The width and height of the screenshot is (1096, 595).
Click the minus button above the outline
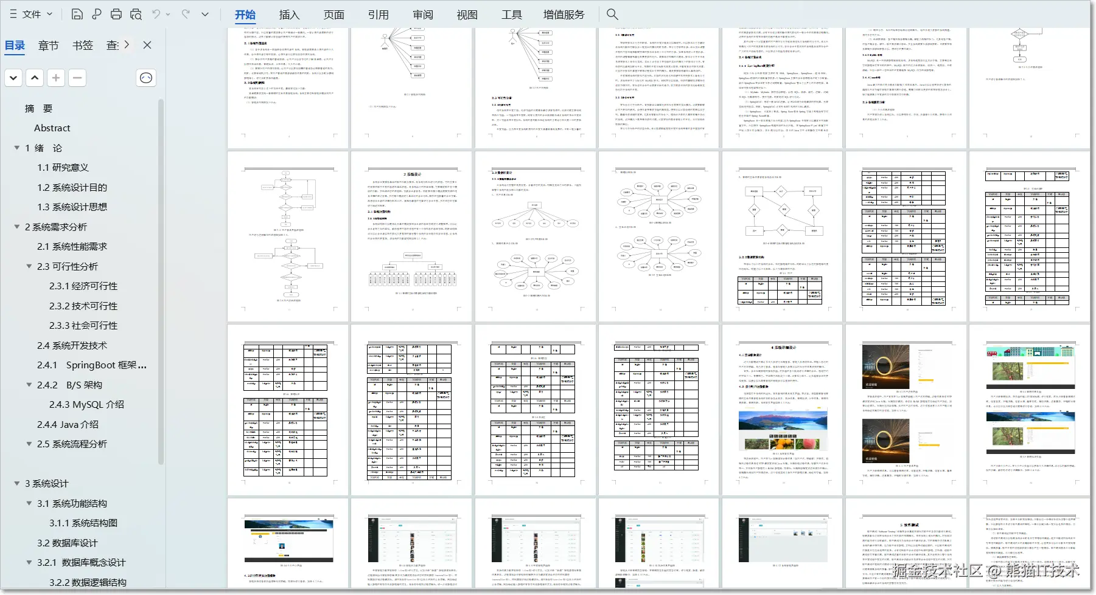77,78
